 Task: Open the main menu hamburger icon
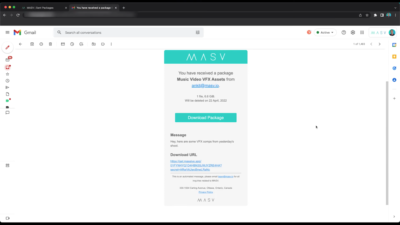(7, 32)
